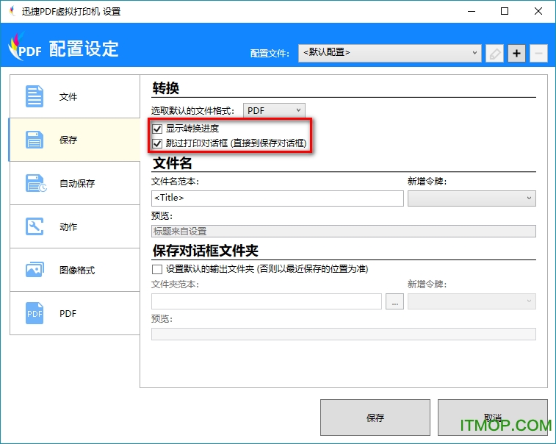
Task: Add a new profile with plus button
Action: (516, 54)
